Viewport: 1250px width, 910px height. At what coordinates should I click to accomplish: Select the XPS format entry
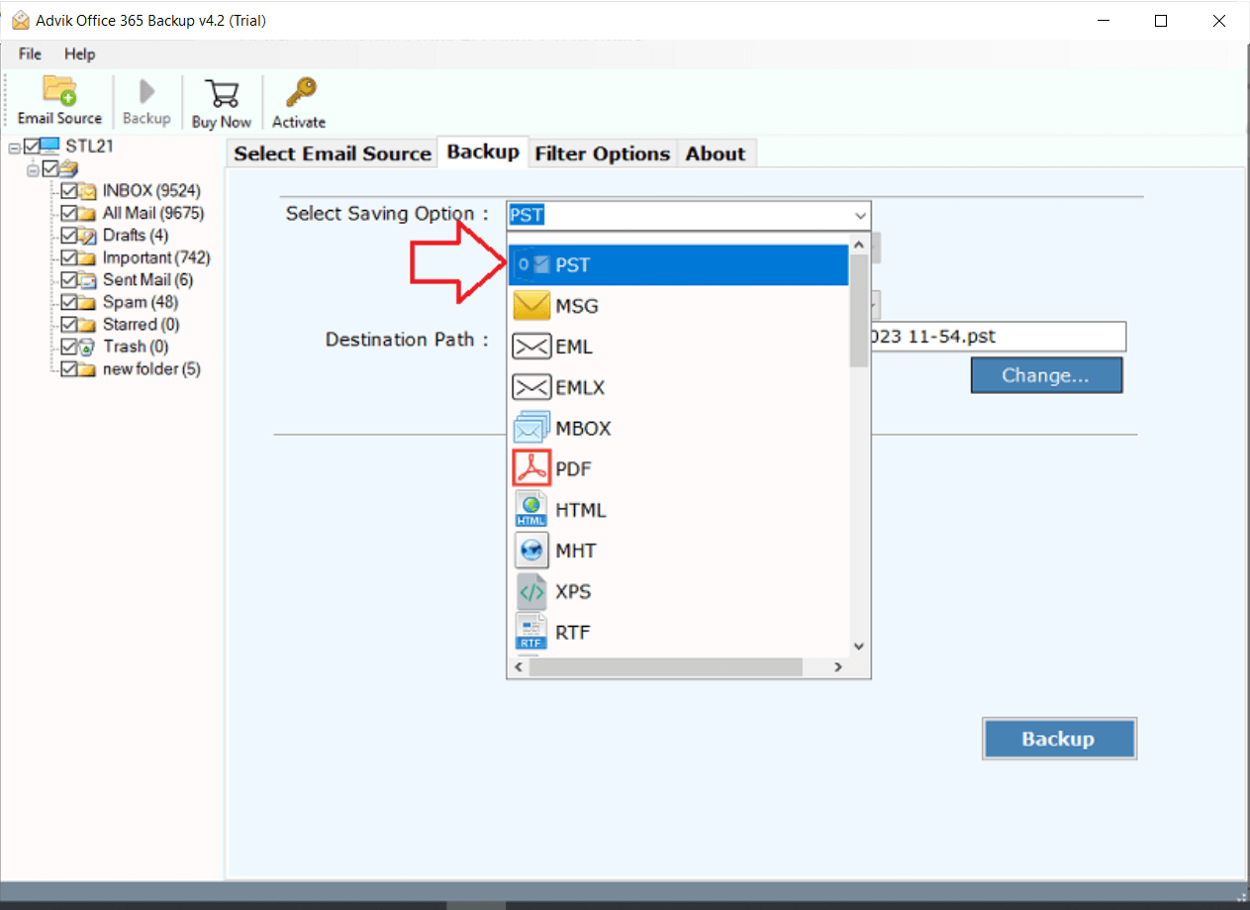click(x=679, y=591)
